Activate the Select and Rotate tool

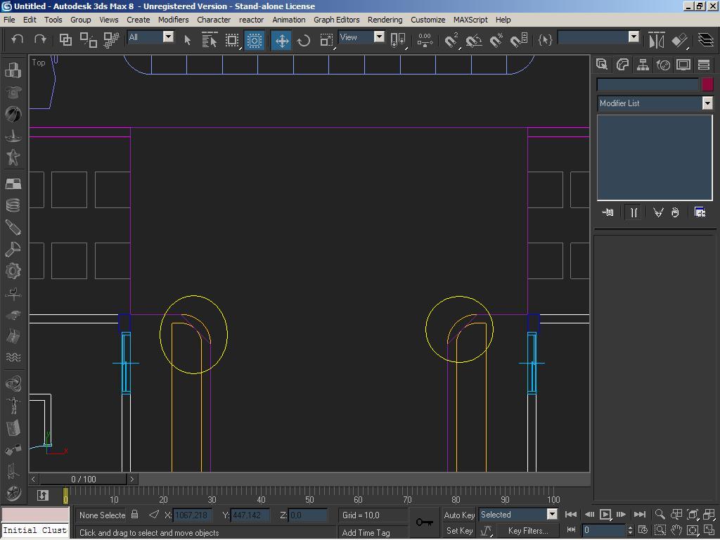(x=304, y=40)
